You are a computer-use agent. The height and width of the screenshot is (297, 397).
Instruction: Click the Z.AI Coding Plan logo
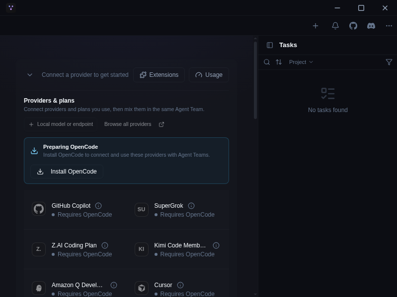[39, 249]
